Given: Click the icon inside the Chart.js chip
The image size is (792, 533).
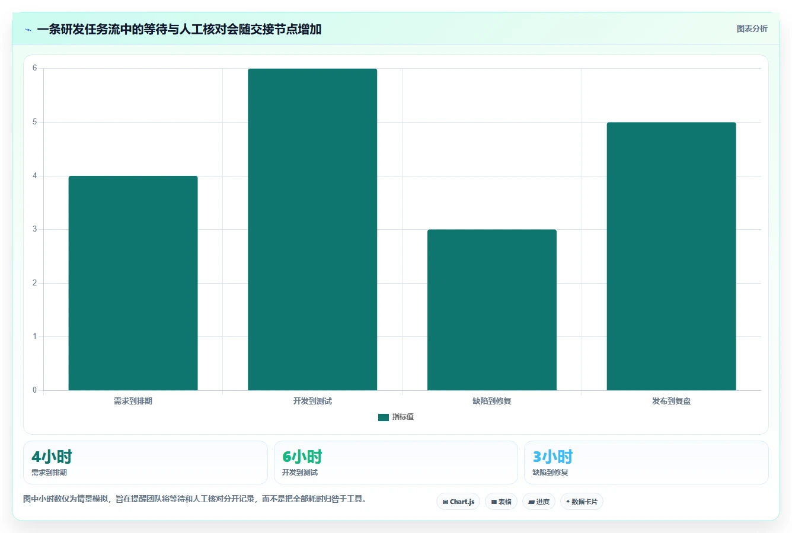Looking at the screenshot, I should pos(445,502).
